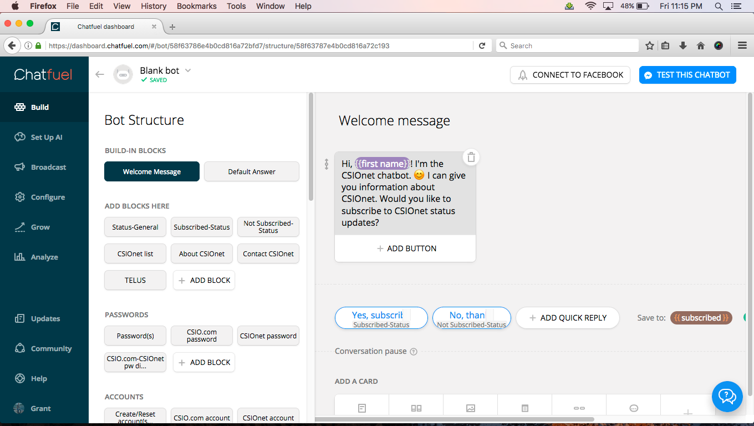Screen dimensions: 754x426
Task: Click ADD BUTTON on welcome card
Action: click(405, 248)
